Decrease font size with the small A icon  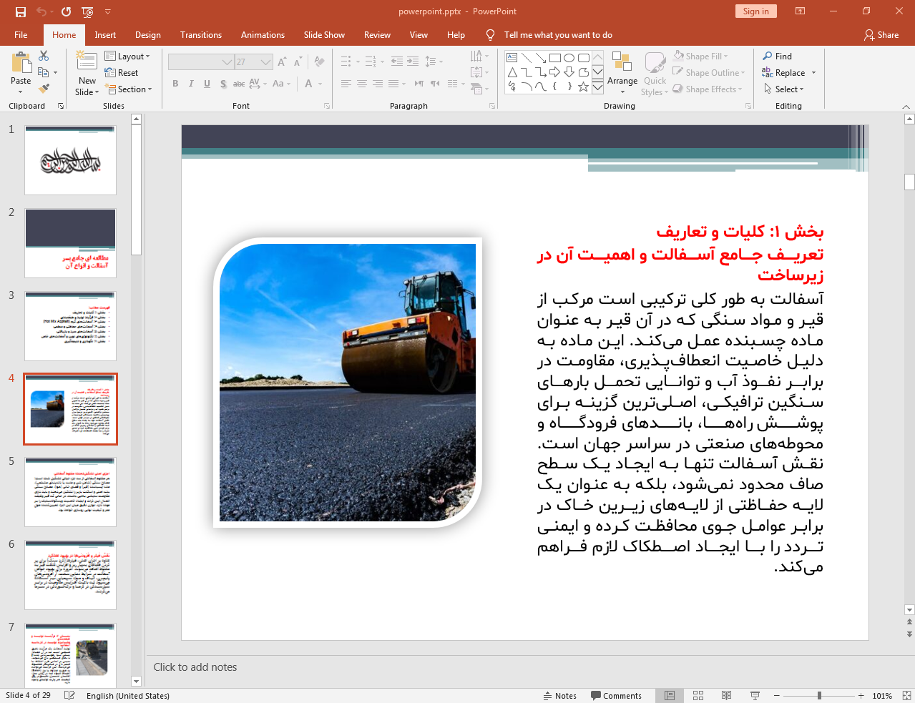click(298, 62)
